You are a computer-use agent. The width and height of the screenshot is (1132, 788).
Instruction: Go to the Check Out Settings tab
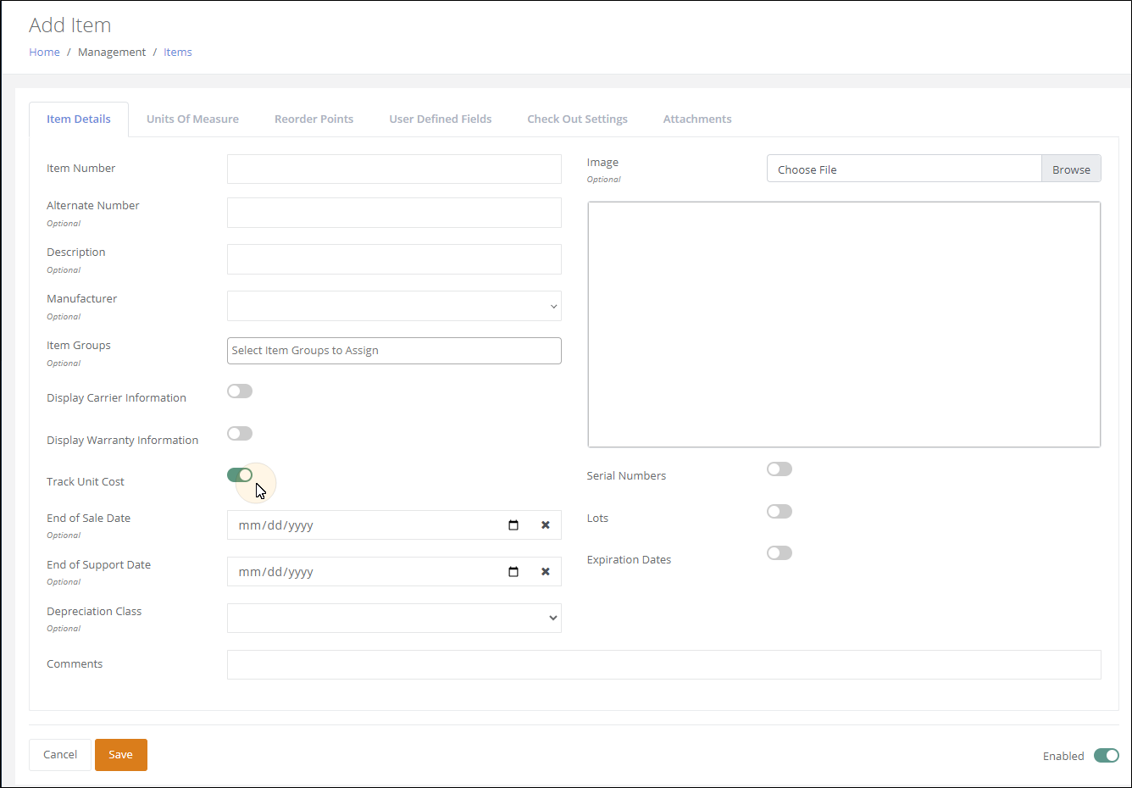click(x=577, y=119)
